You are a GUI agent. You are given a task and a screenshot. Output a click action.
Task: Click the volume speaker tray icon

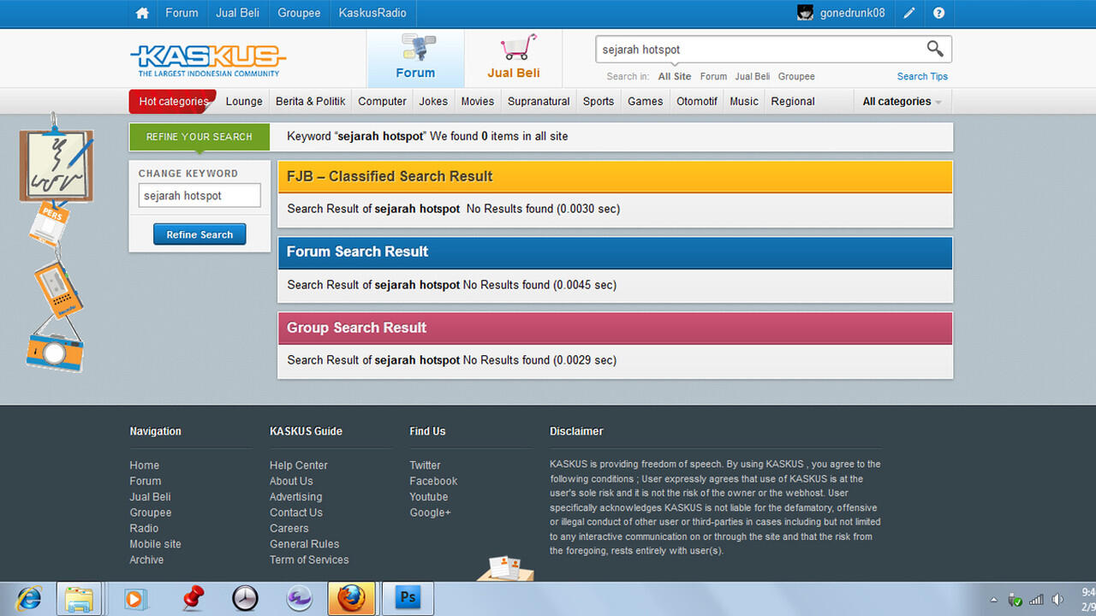[1057, 600]
